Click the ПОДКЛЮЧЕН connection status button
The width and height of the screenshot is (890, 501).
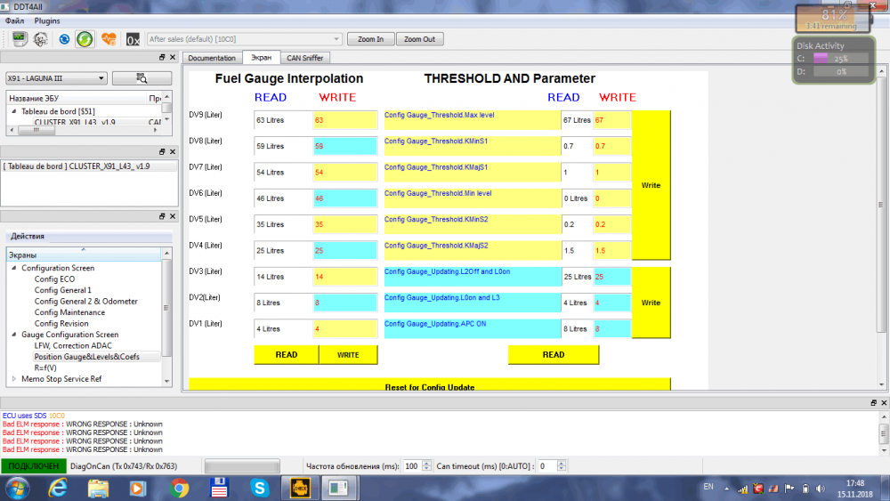34,466
